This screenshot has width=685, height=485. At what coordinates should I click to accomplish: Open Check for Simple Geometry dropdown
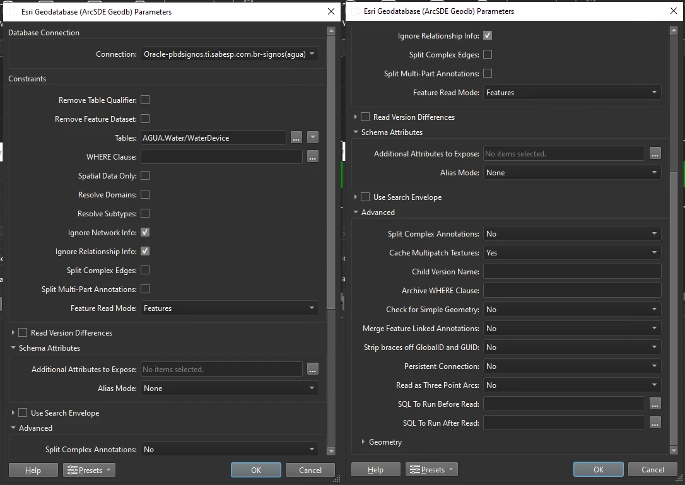(x=572, y=309)
